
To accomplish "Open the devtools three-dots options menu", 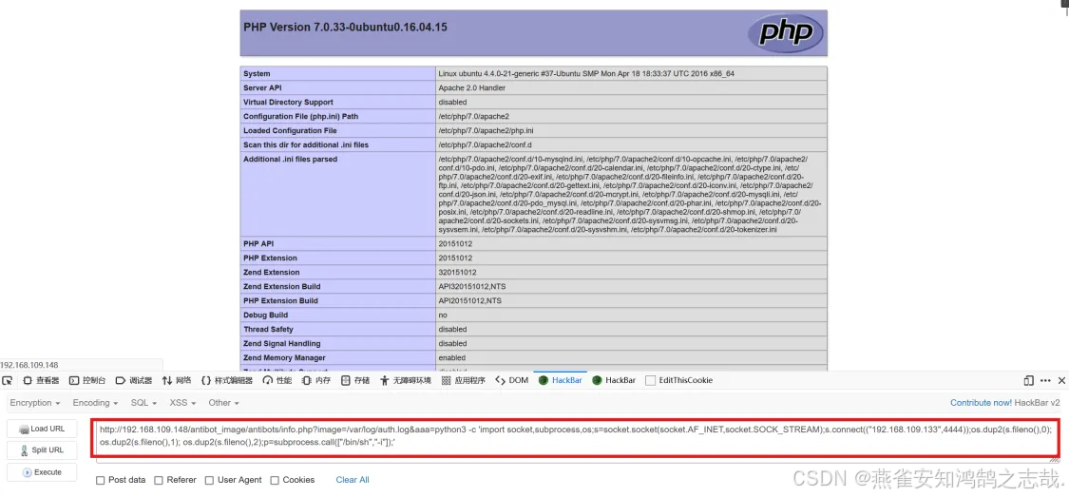I will click(1045, 380).
